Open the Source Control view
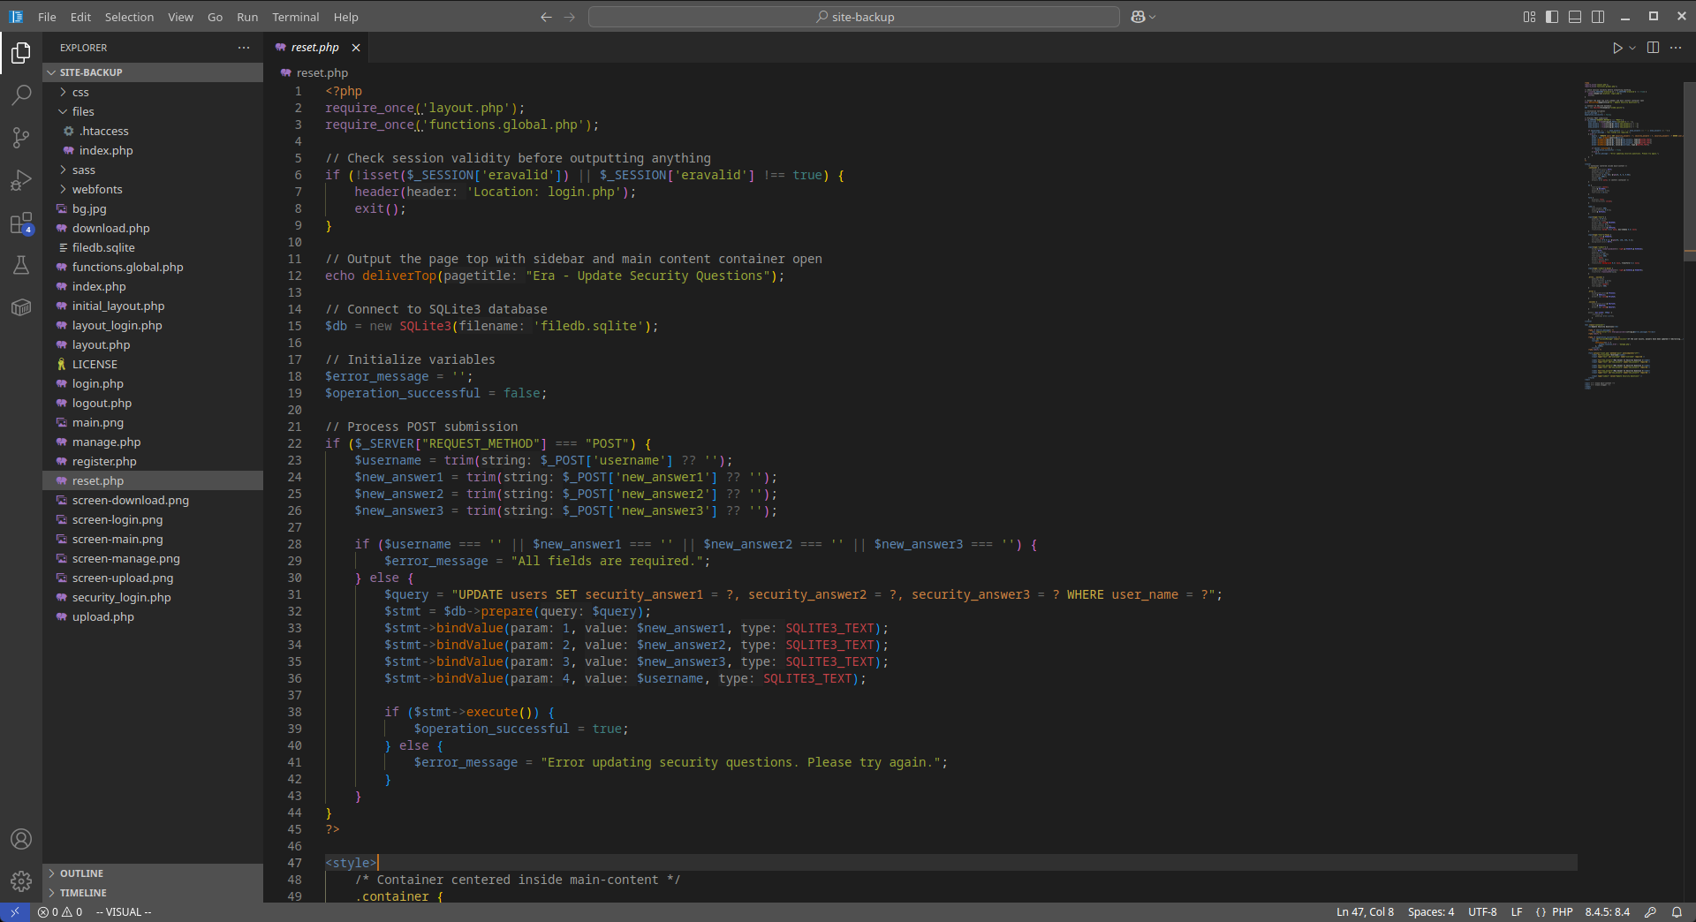Viewport: 1696px width, 922px height. click(x=21, y=137)
